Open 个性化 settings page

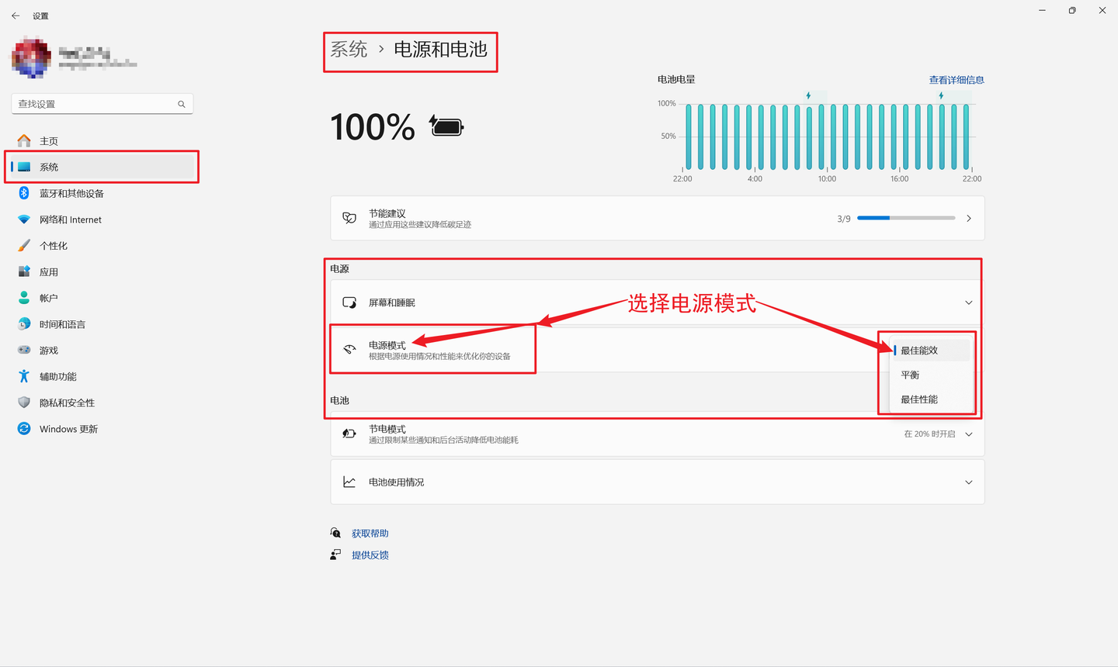point(102,246)
